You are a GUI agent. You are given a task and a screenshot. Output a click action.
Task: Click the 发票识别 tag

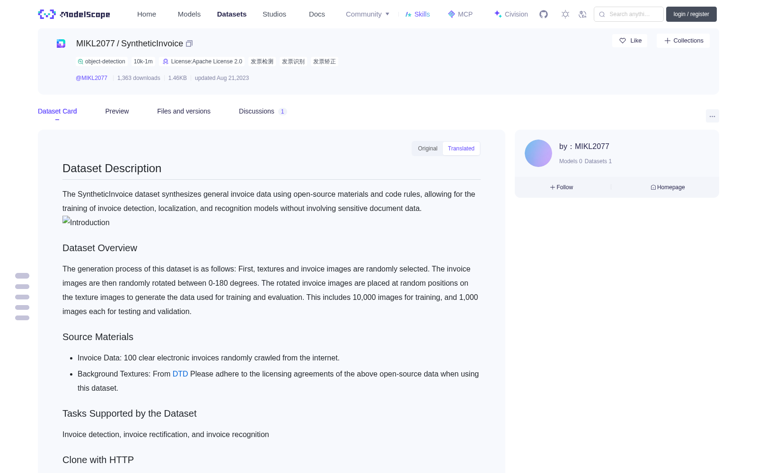point(293,61)
